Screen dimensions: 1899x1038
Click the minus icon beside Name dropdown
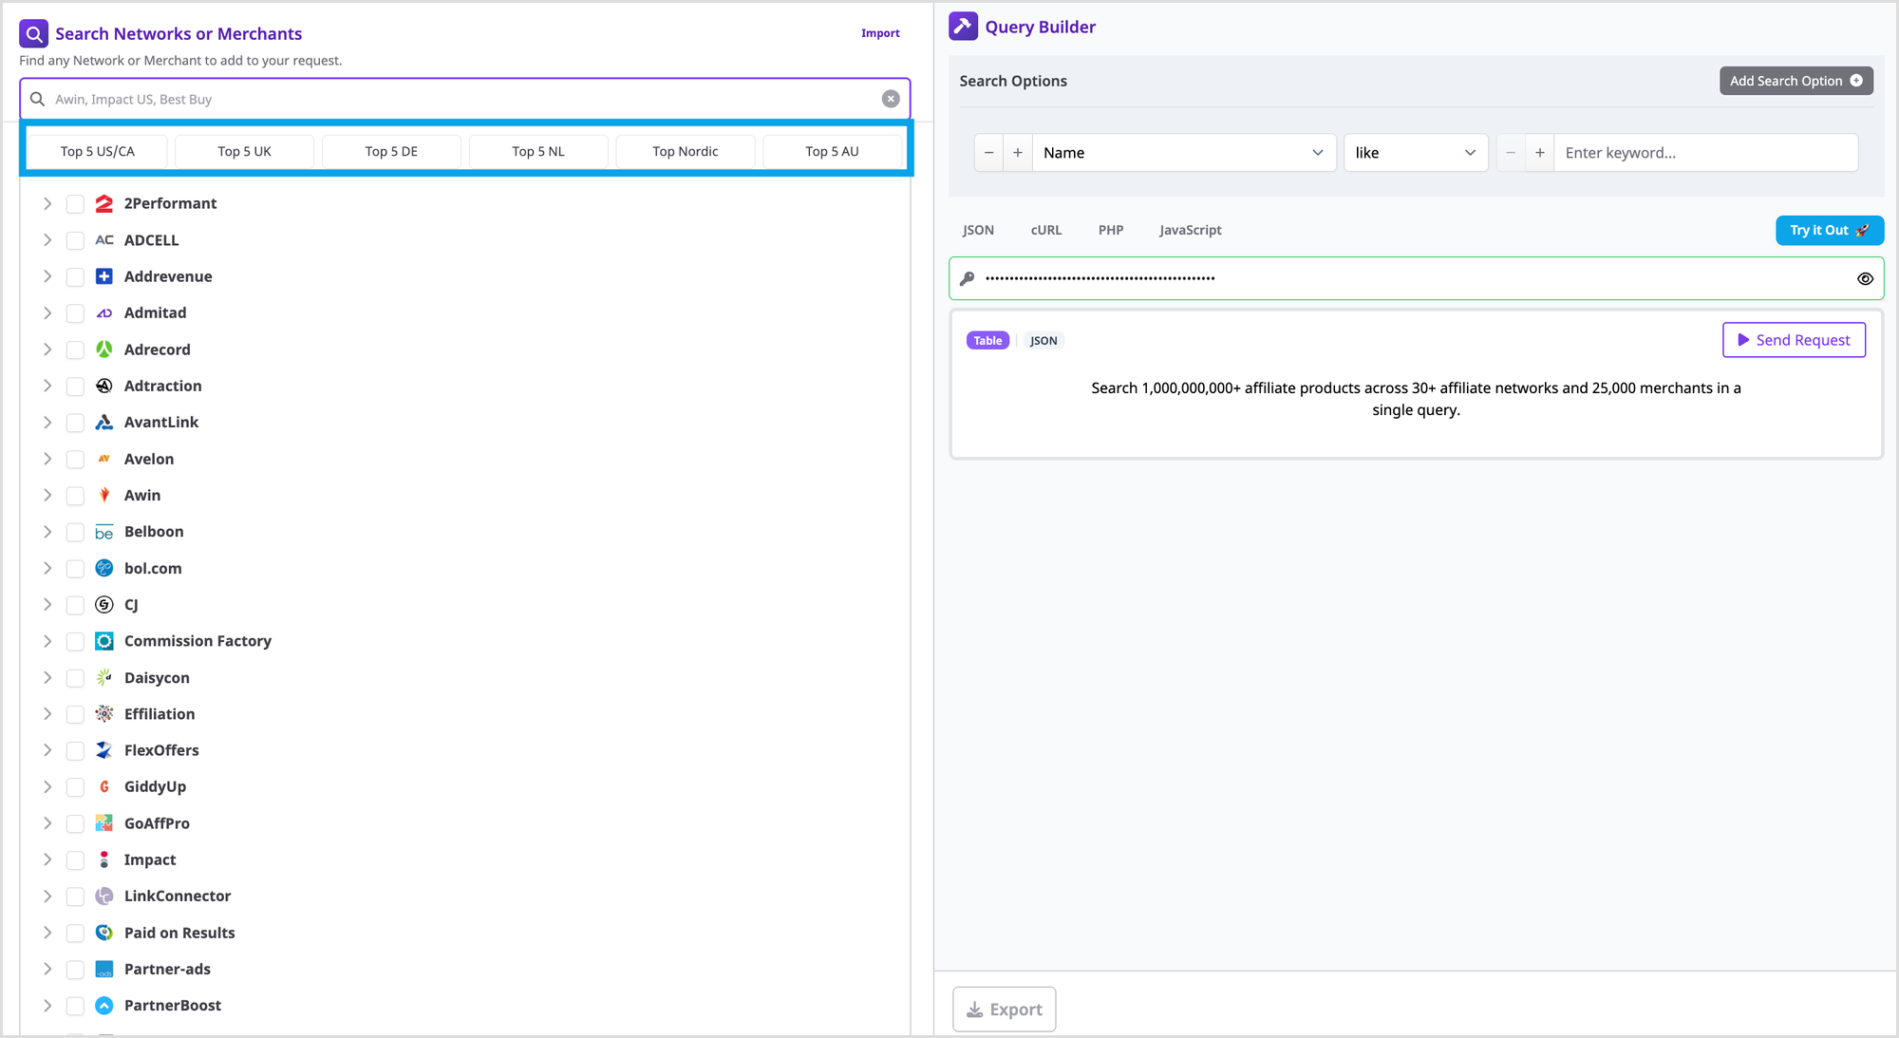click(x=988, y=153)
